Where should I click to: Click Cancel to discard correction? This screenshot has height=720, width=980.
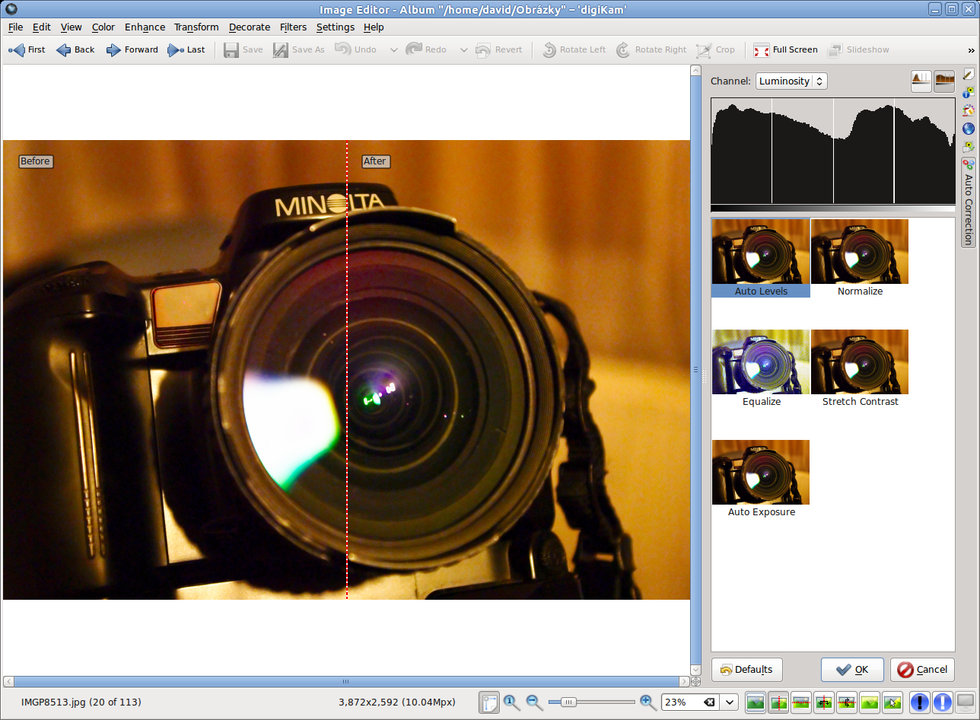(x=922, y=670)
